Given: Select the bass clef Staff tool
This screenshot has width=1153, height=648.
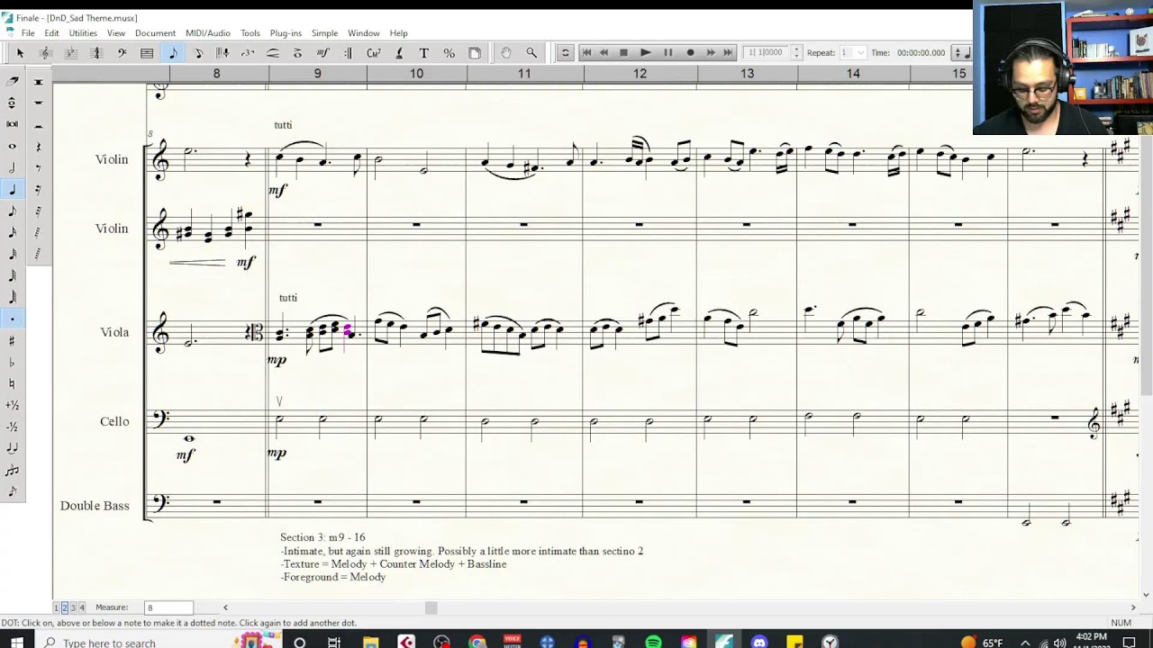Looking at the screenshot, I should (x=122, y=53).
